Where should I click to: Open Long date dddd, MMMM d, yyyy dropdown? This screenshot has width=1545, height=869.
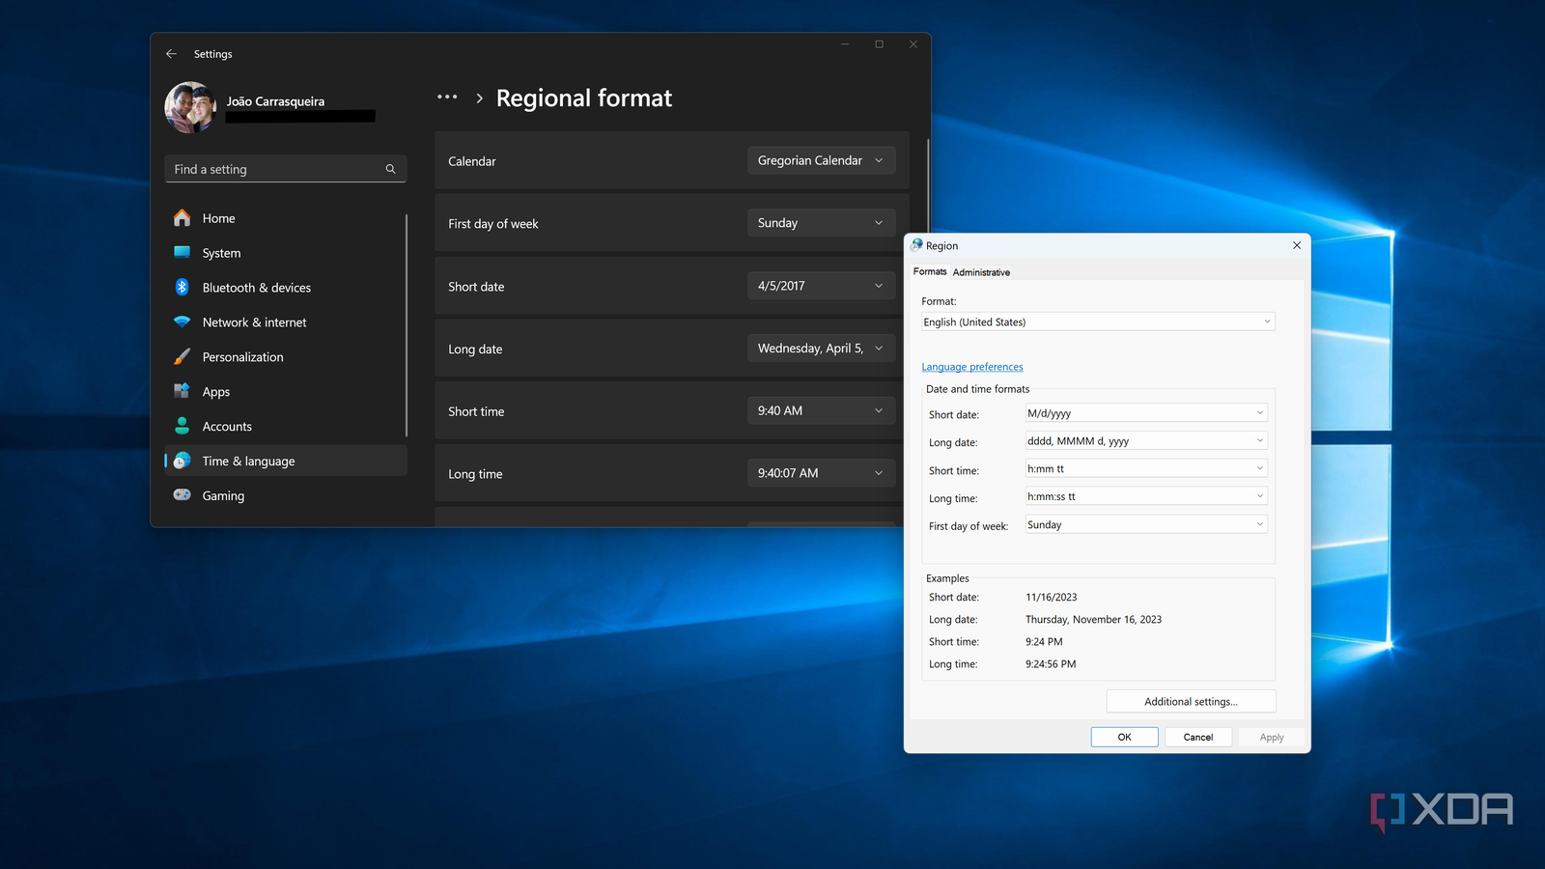coord(1145,441)
